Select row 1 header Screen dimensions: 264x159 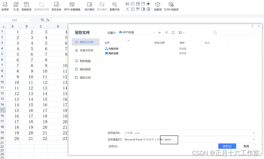tap(2, 31)
